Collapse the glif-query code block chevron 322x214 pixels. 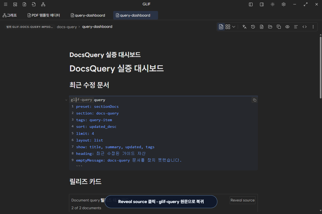66,100
